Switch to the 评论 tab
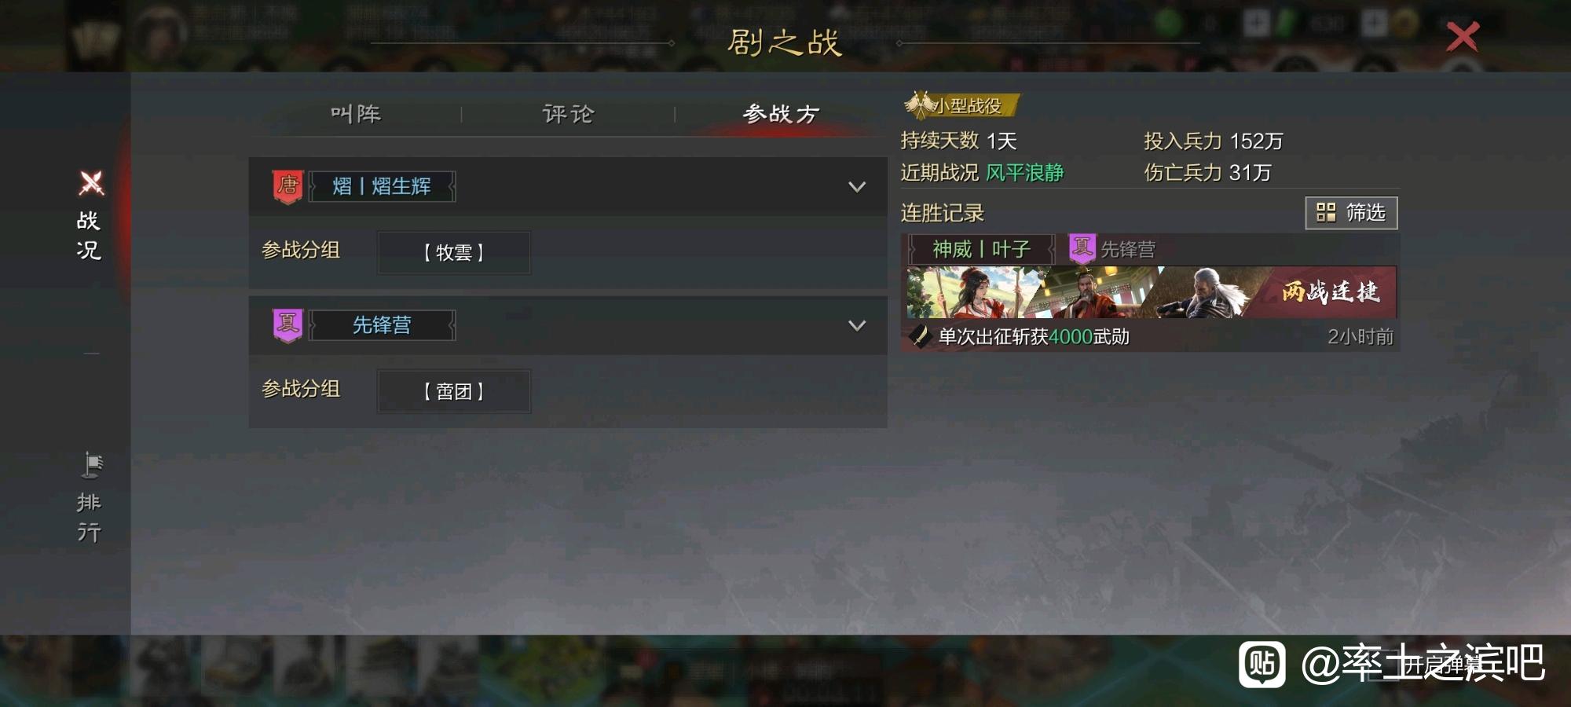 click(x=568, y=114)
